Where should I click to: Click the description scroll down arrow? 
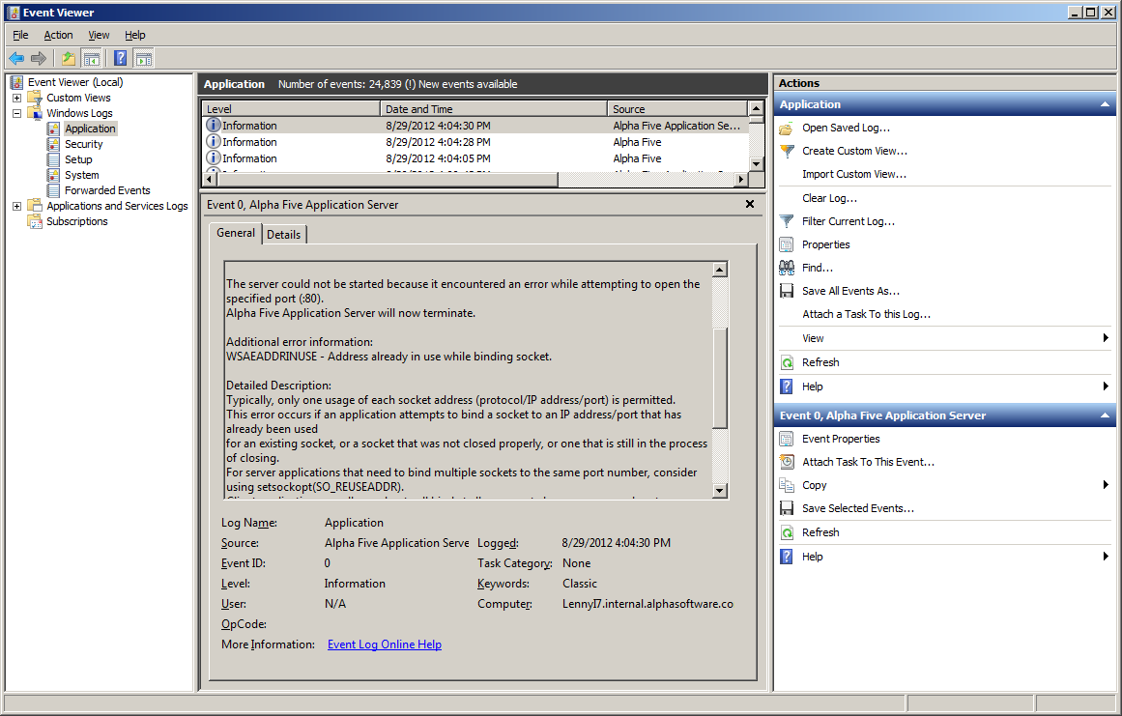(x=721, y=491)
